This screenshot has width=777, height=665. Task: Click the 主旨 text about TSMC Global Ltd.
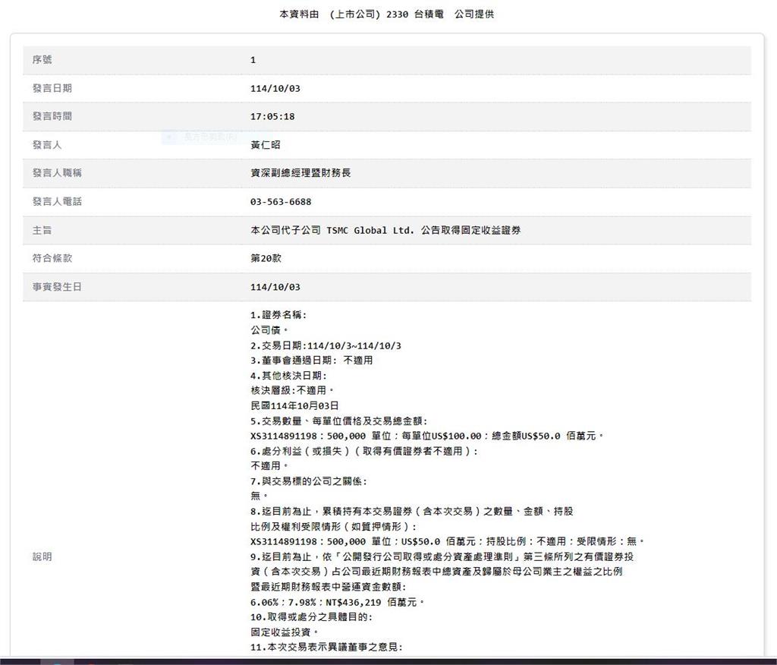(x=385, y=230)
